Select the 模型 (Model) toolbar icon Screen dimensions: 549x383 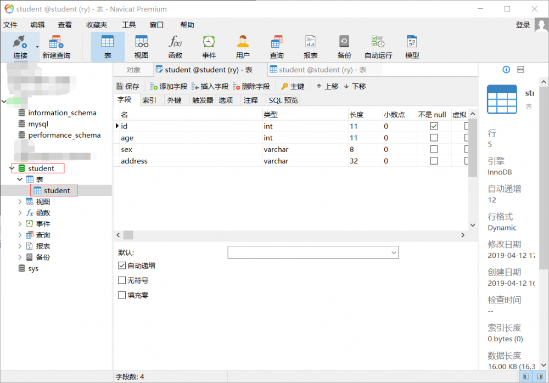point(412,47)
